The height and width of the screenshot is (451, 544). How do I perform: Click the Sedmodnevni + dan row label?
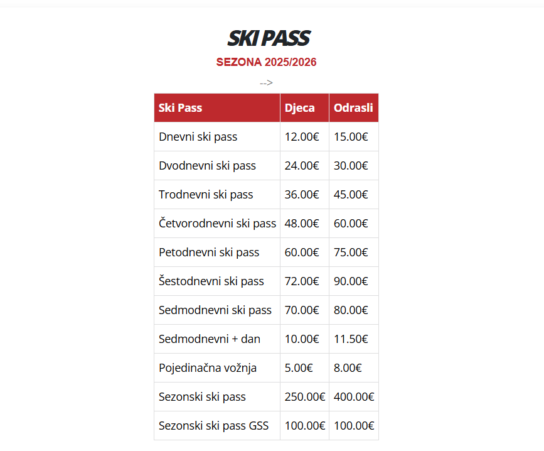[x=210, y=339]
